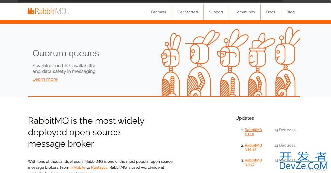Image resolution: width=331 pixels, height=173 pixels.
Task: Open the Docs page
Action: pyautogui.click(x=271, y=12)
